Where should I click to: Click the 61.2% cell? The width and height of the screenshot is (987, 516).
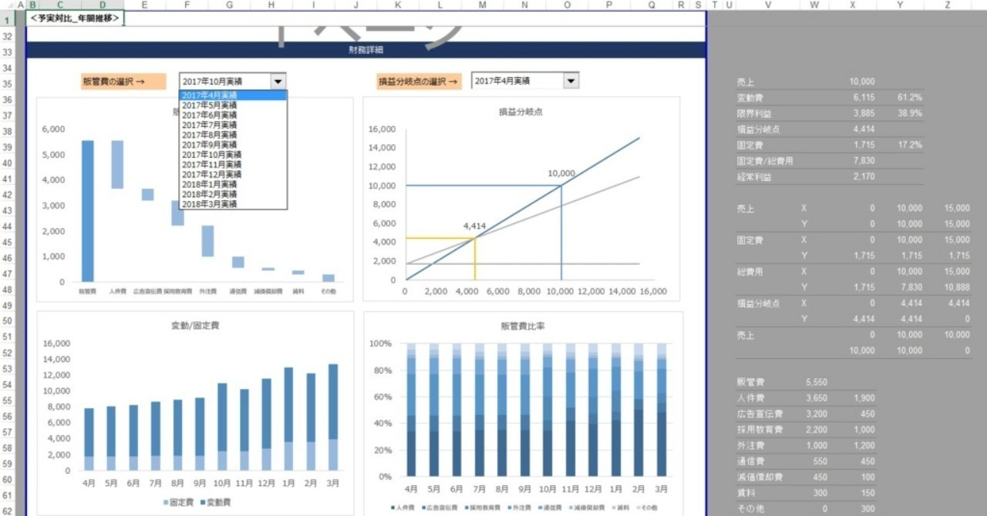tap(909, 98)
